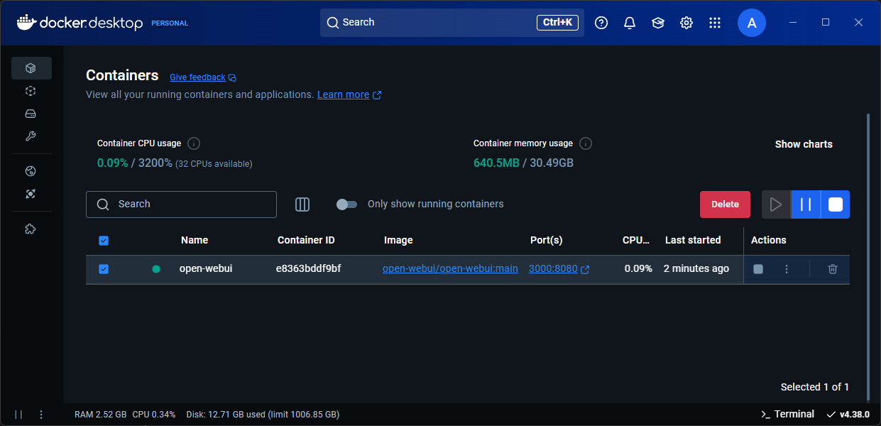Sort by the 'CPU...' column header
Image resolution: width=881 pixels, height=426 pixels.
click(x=636, y=240)
